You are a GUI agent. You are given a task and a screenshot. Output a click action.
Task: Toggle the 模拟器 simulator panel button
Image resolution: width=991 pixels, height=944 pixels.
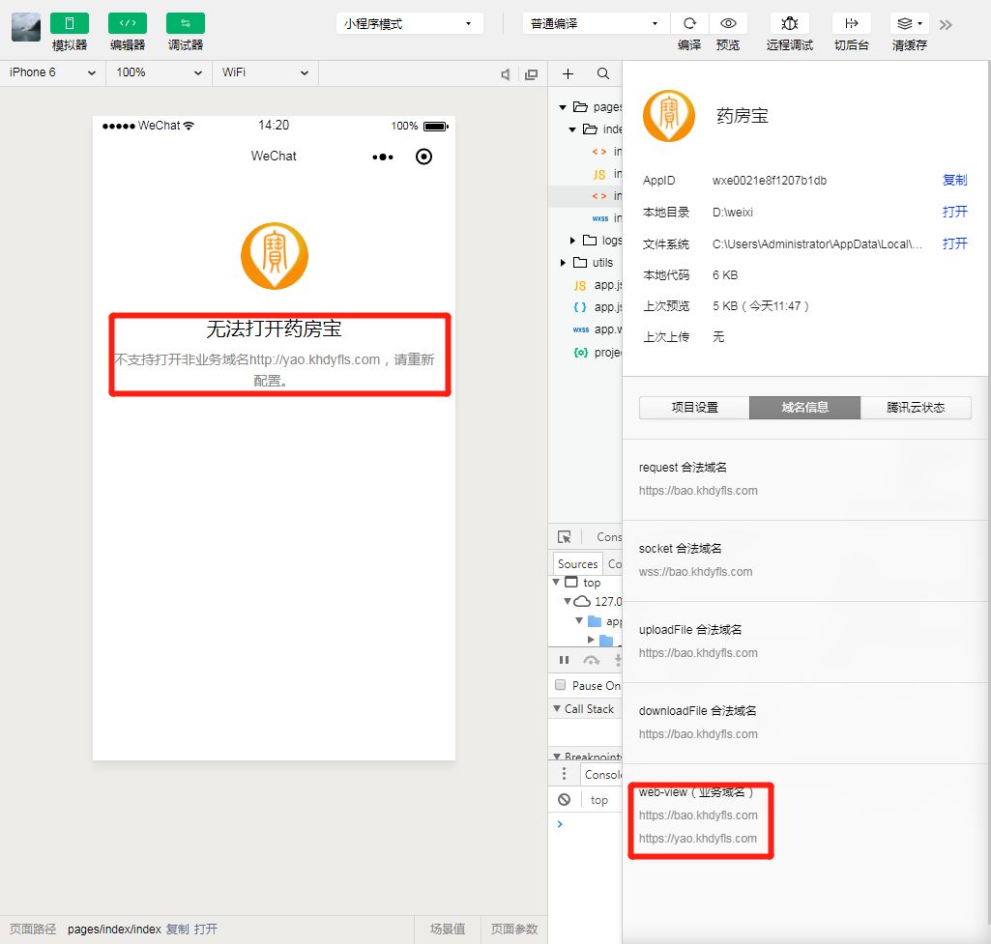[x=70, y=23]
